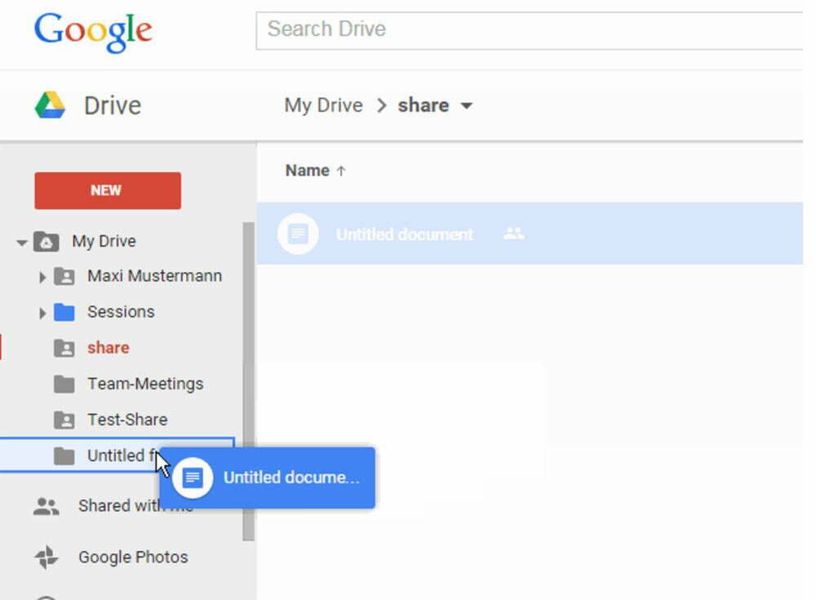Focus the Search Drive input field
The image size is (816, 600).
pyautogui.click(x=530, y=31)
